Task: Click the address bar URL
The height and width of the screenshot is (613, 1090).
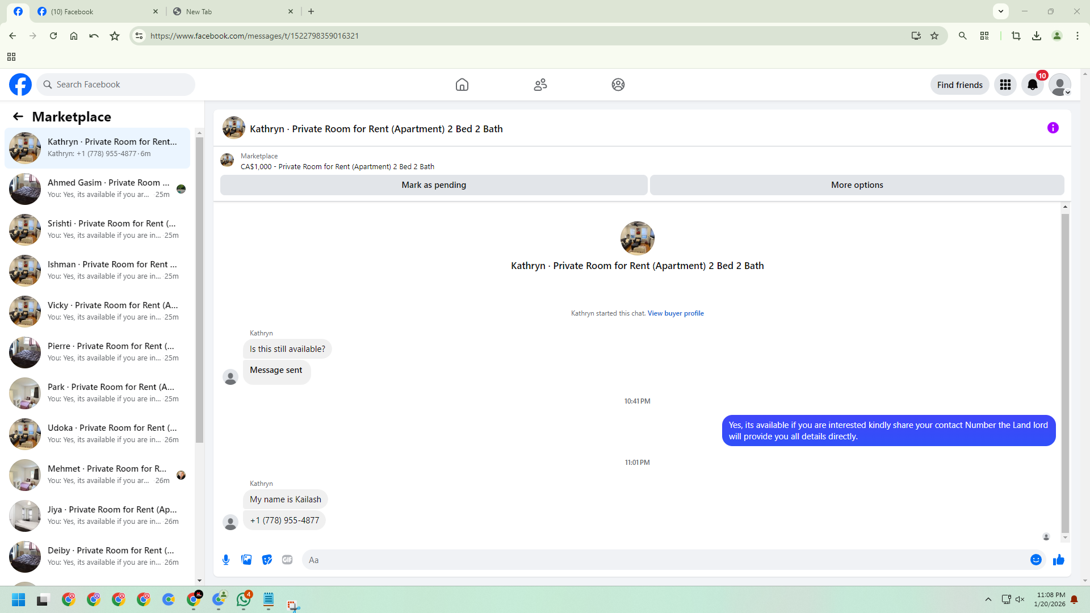Action: pos(254,36)
